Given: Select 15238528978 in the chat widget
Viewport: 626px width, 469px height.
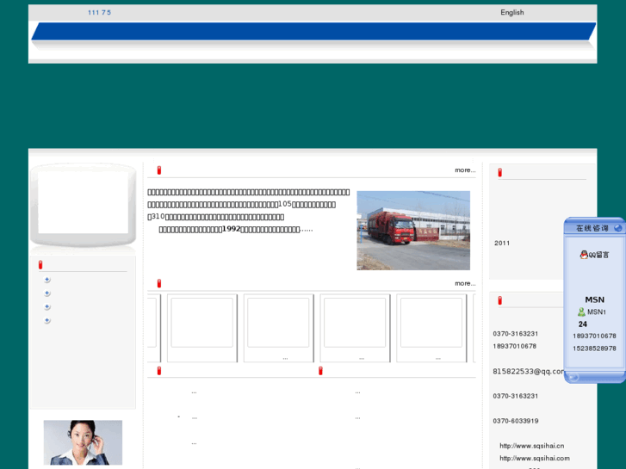Looking at the screenshot, I should point(594,349).
